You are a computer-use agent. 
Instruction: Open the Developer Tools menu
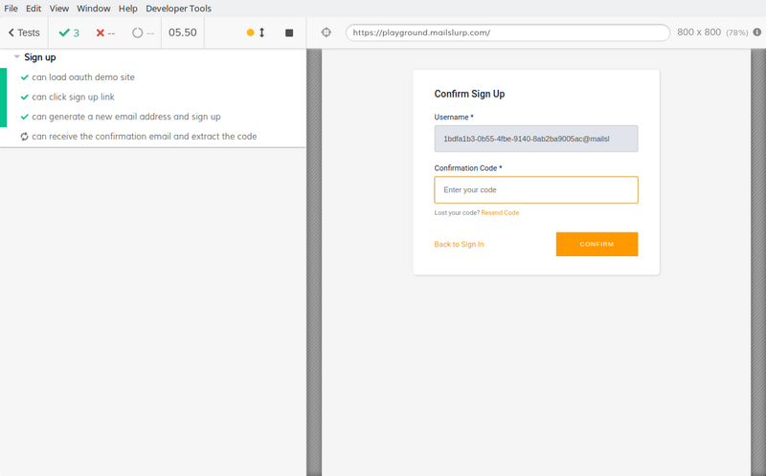[178, 9]
